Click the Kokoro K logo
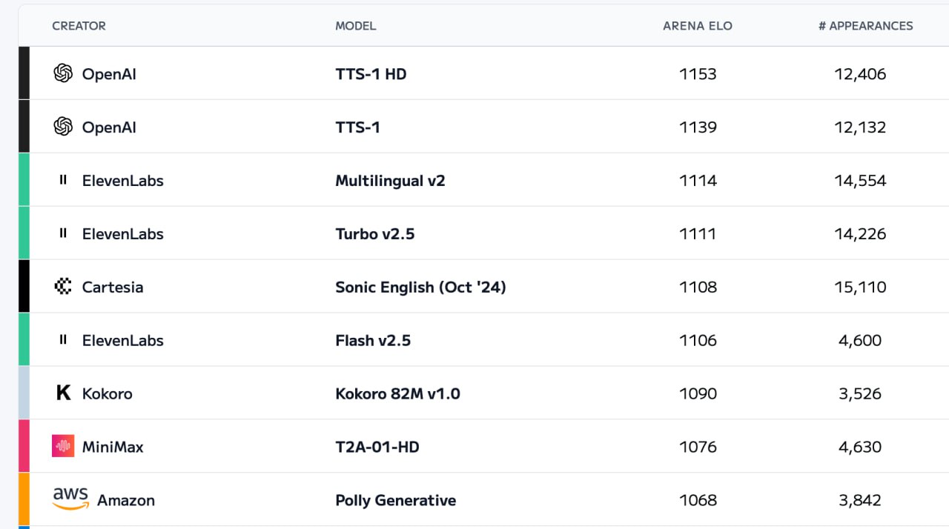949x529 pixels. point(64,393)
